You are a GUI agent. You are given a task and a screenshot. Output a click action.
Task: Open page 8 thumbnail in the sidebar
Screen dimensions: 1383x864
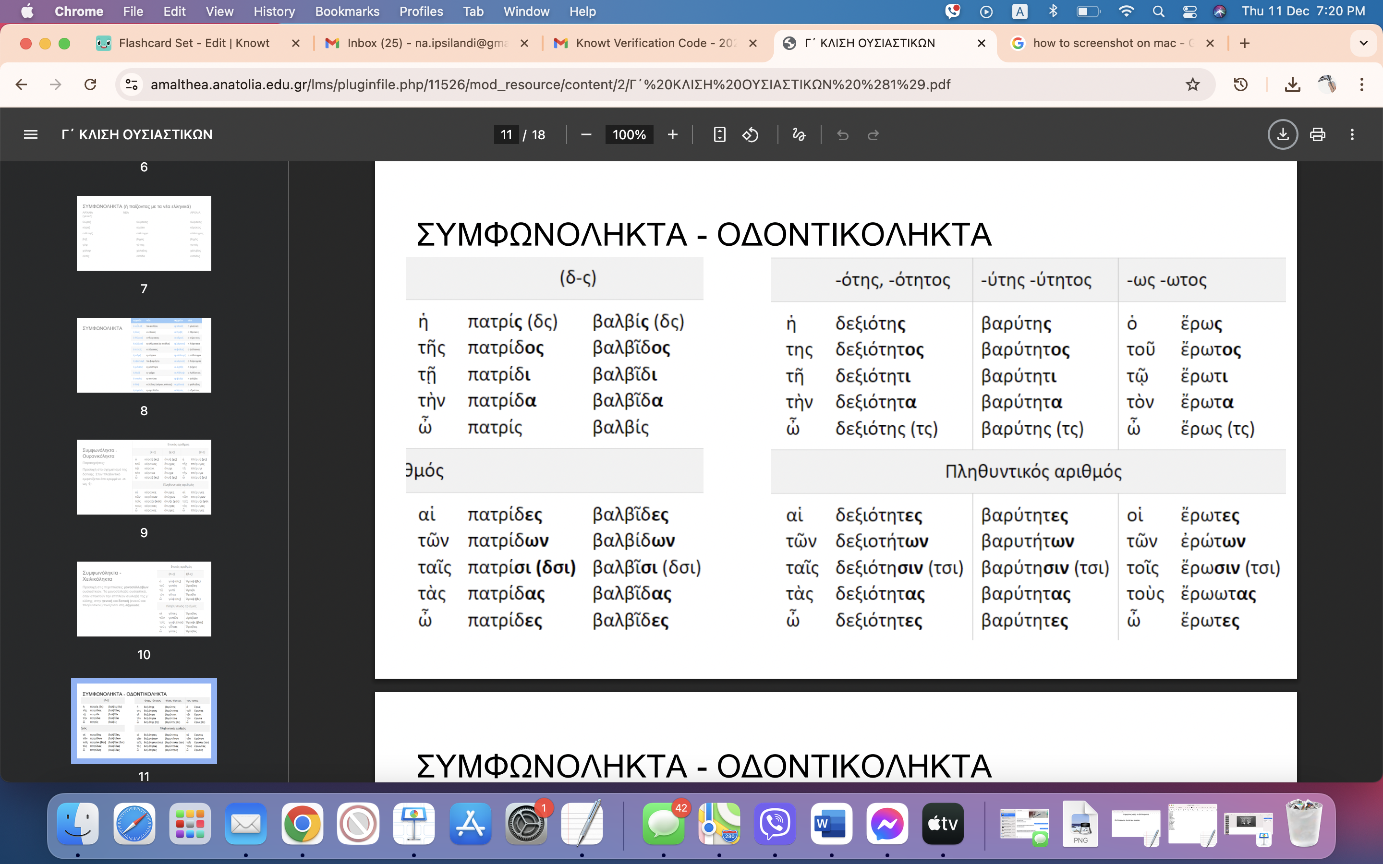(x=144, y=355)
